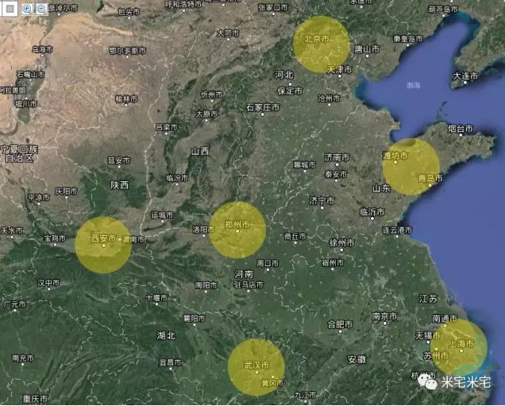
Task: Click the 洛阳市 city label
Action: click(x=203, y=230)
